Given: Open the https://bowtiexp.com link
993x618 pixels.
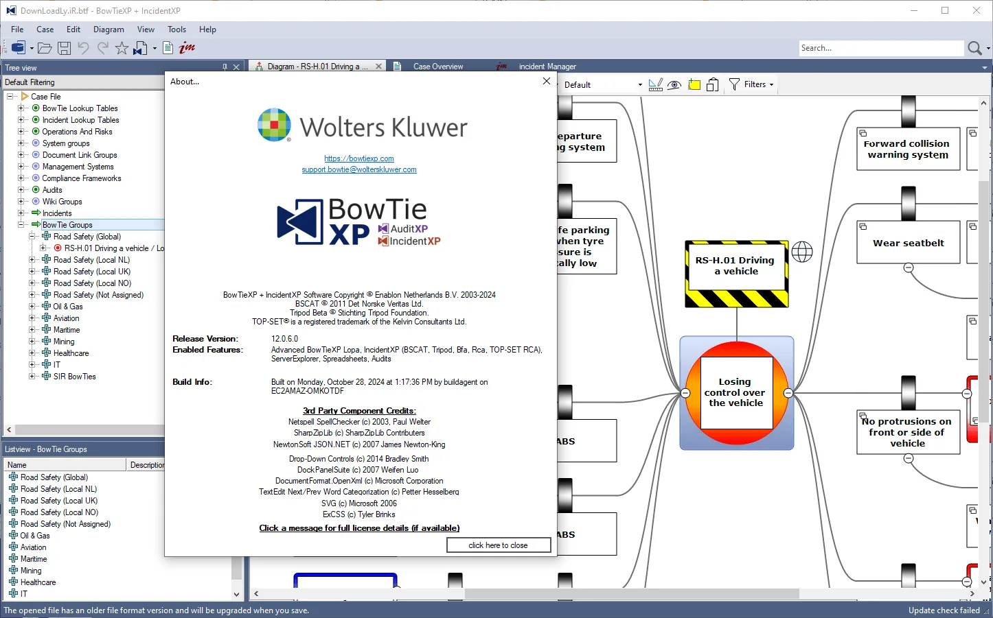Looking at the screenshot, I should [359, 158].
